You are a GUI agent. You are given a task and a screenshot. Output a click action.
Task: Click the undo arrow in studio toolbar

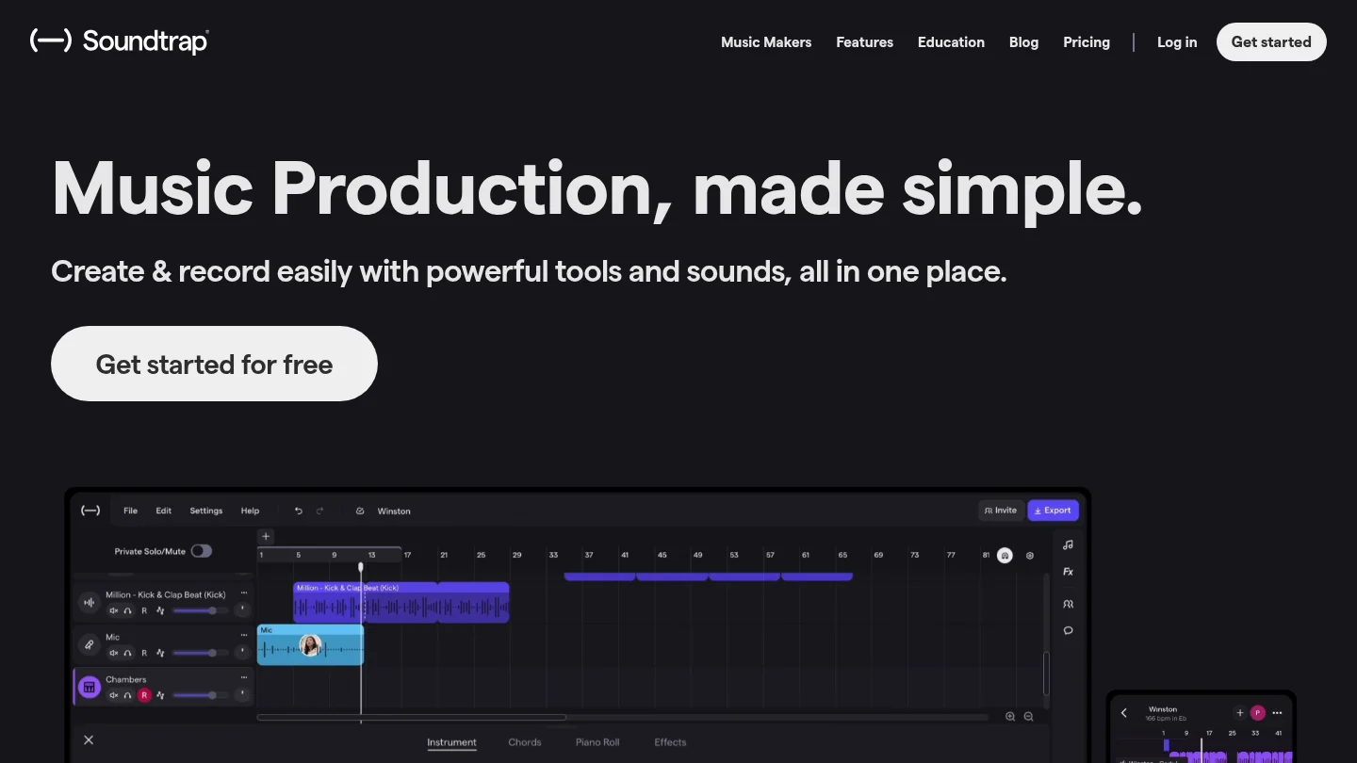[299, 511]
